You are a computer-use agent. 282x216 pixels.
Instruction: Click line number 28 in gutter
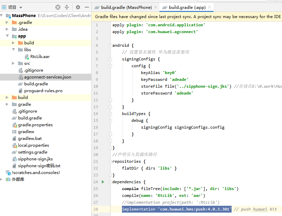click(96, 209)
